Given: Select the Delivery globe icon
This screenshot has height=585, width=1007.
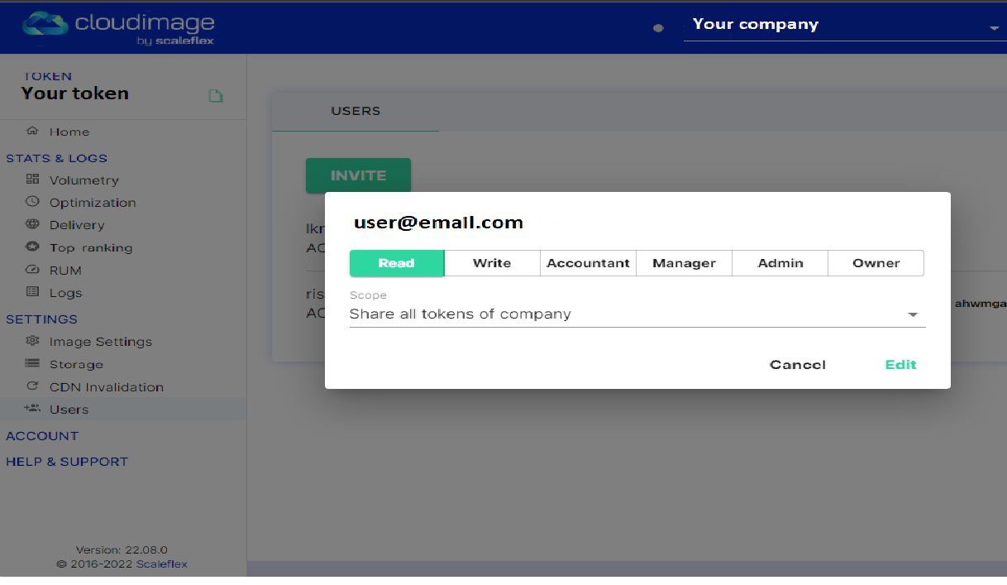Looking at the screenshot, I should click(32, 224).
